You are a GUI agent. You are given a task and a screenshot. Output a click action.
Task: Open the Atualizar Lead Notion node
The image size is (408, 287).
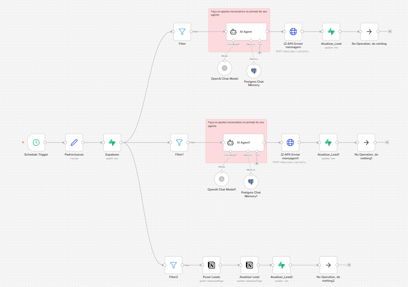[250, 265]
